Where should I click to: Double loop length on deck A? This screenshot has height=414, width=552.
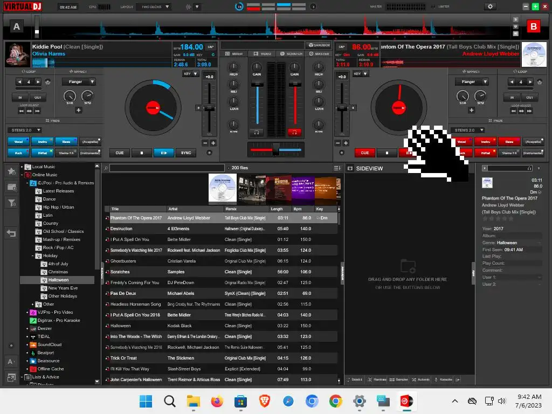pyautogui.click(x=38, y=82)
